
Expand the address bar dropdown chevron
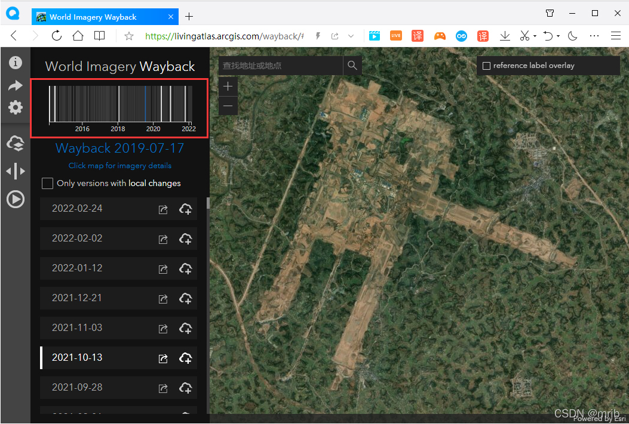(351, 36)
